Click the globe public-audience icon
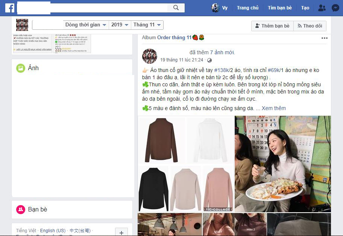The image size is (343, 236). 209,60
